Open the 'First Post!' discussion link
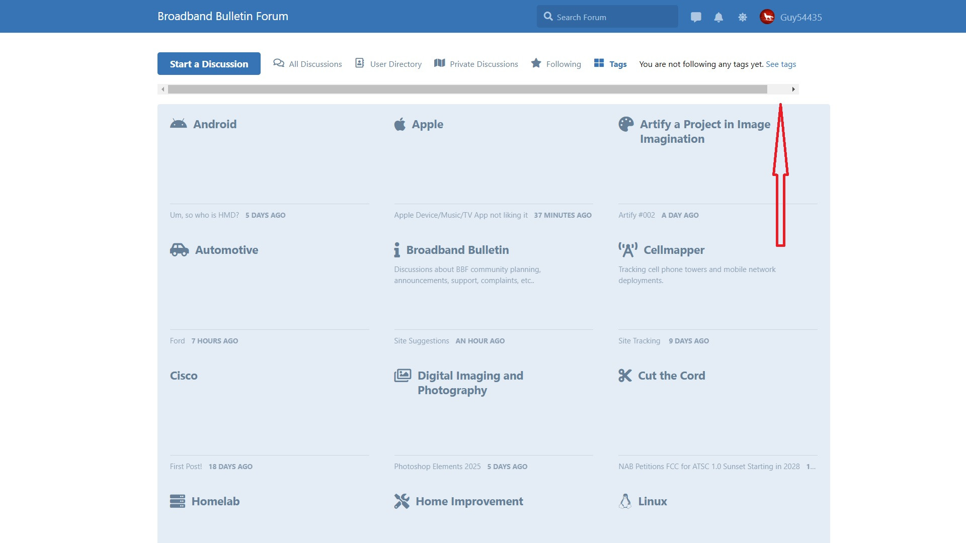Image resolution: width=966 pixels, height=543 pixels. (x=186, y=467)
